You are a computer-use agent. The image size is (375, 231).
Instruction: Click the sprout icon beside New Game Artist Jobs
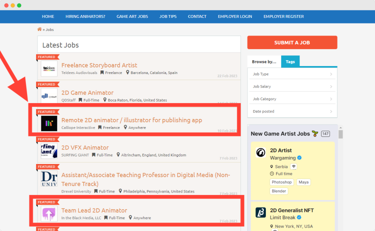pos(315,134)
